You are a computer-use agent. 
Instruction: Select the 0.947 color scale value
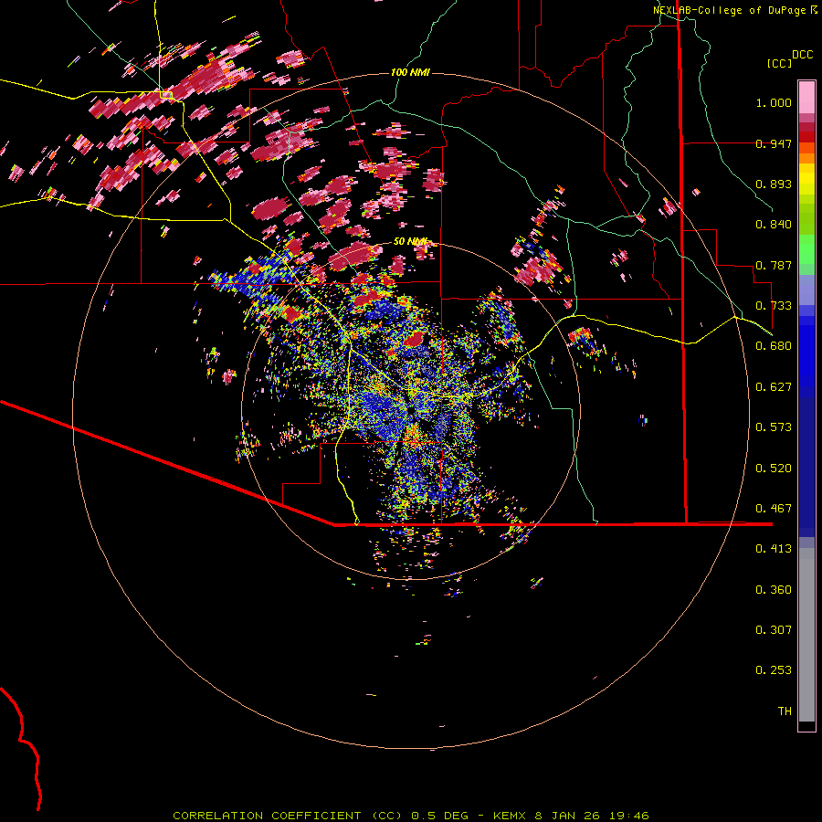[x=774, y=143]
